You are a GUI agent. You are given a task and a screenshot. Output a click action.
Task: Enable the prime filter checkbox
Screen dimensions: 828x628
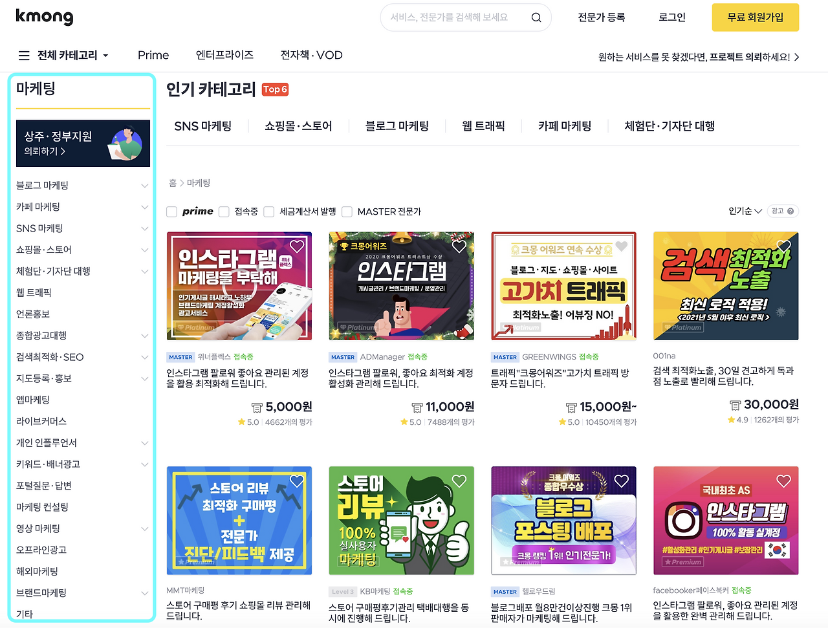[171, 211]
